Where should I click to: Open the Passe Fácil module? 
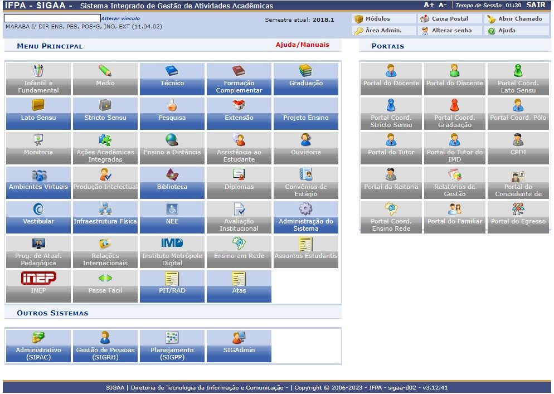(x=105, y=286)
